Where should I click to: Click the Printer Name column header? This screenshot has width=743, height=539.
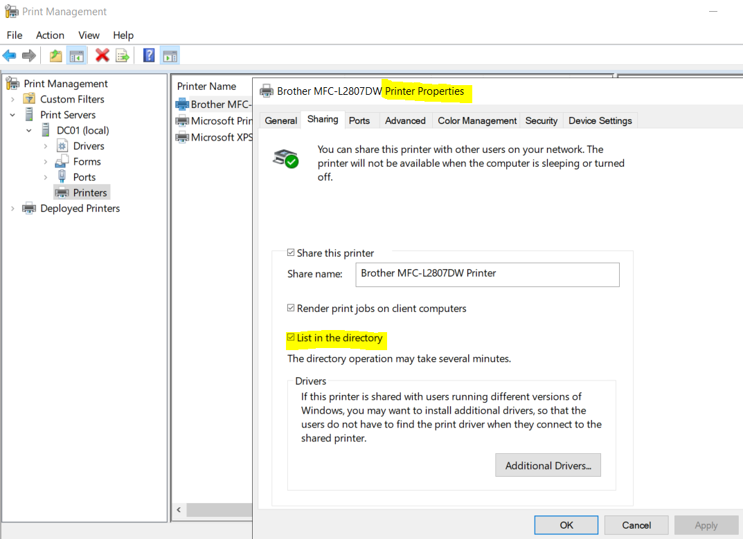pyautogui.click(x=206, y=86)
